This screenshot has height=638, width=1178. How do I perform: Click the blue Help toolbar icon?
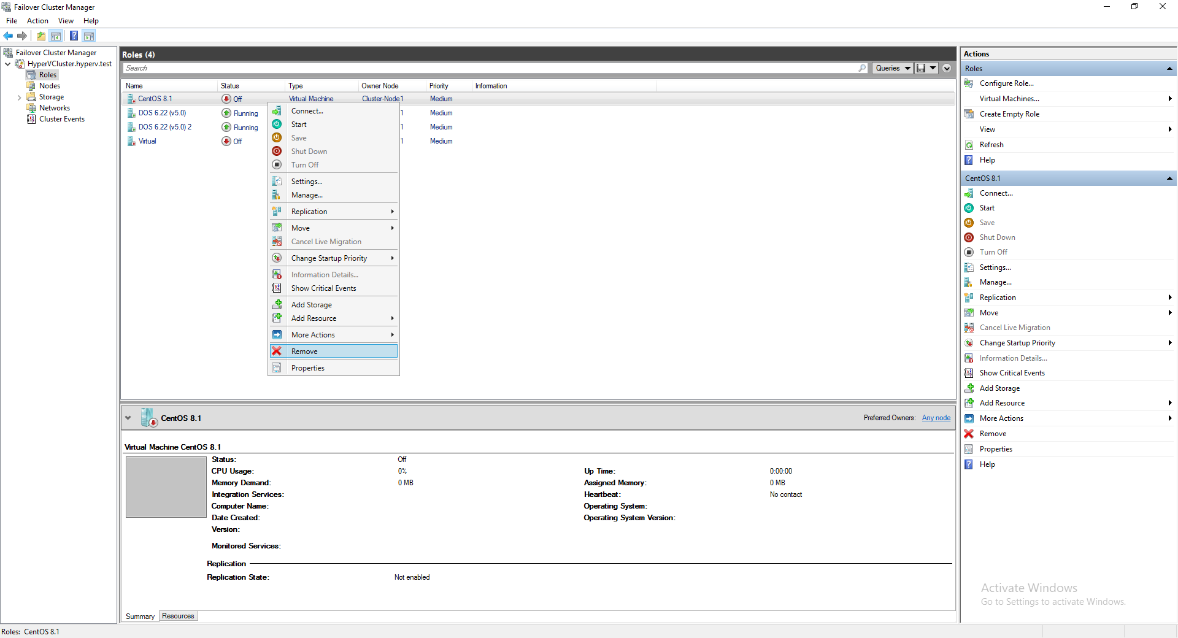(x=74, y=36)
